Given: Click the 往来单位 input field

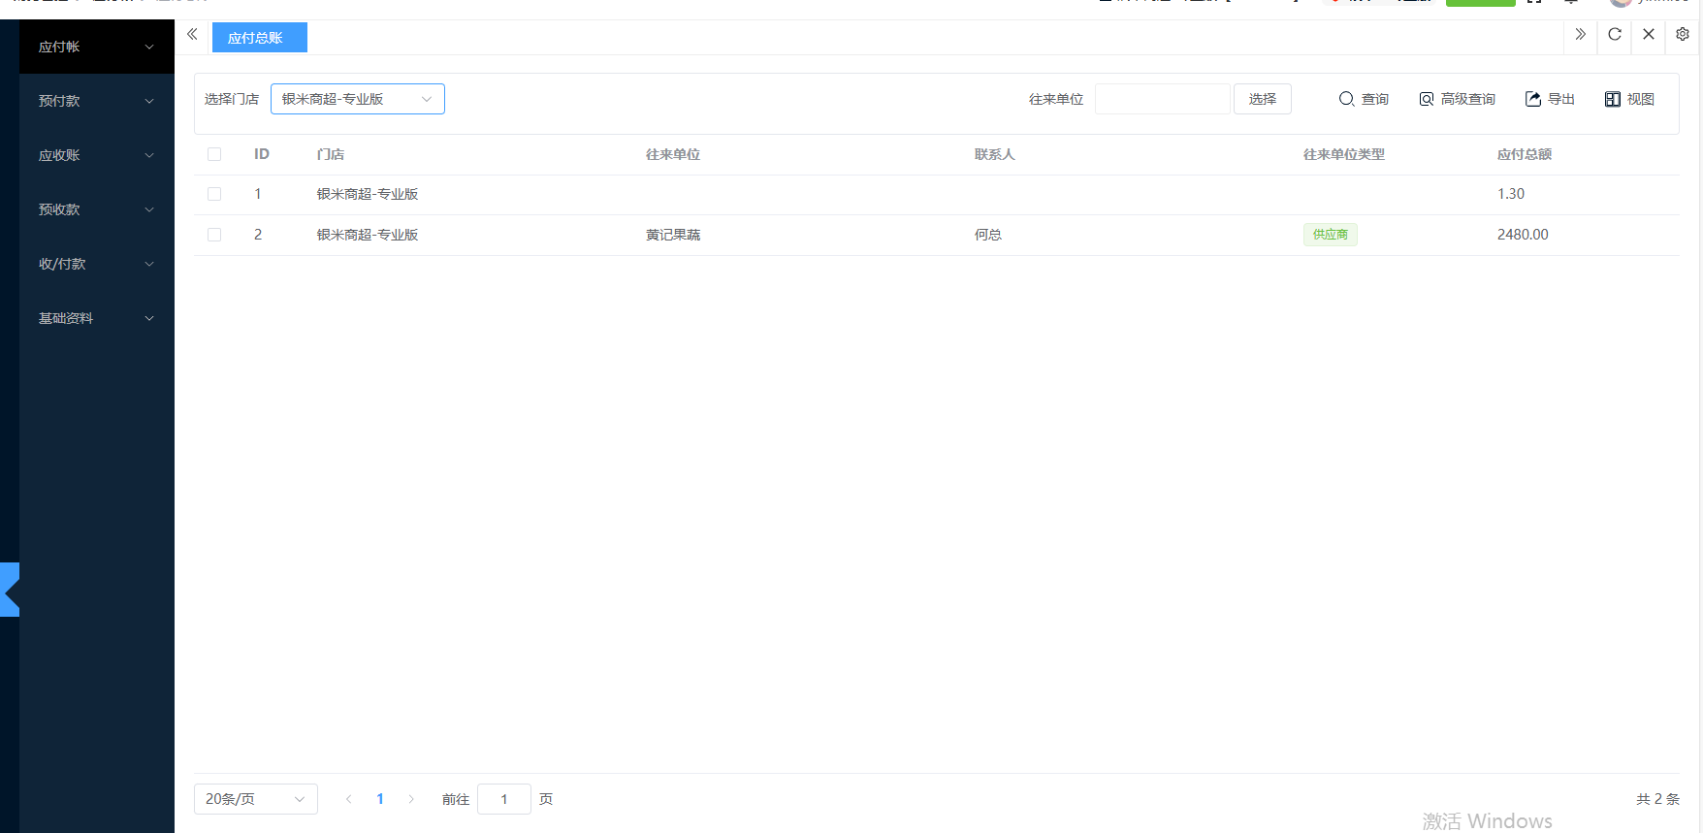Looking at the screenshot, I should [x=1162, y=99].
